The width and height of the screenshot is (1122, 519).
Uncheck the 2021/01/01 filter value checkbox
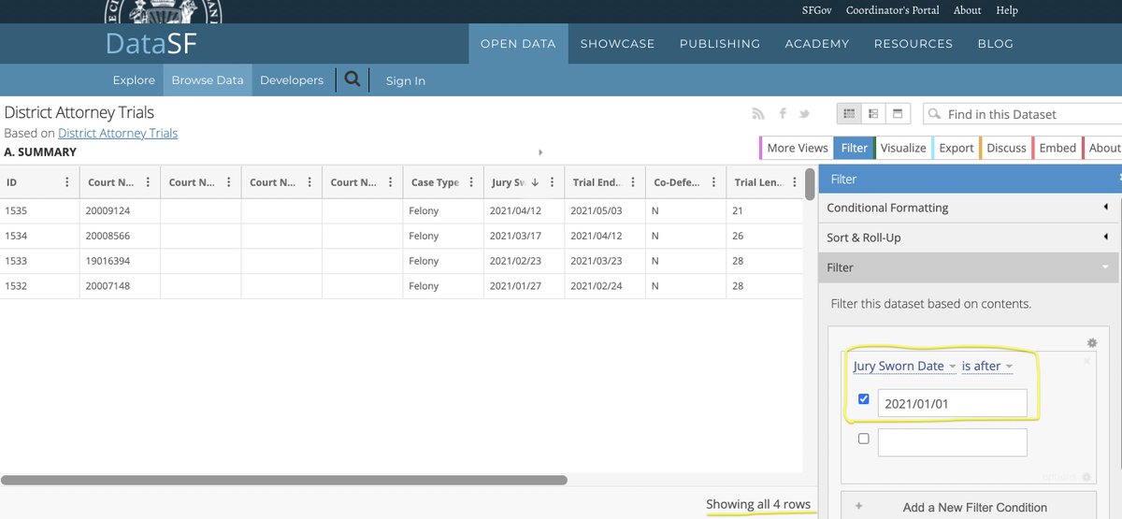pos(863,399)
